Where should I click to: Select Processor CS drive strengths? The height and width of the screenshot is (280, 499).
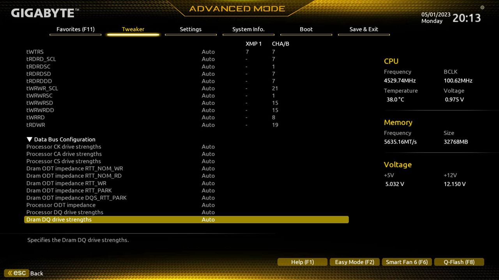186,161
